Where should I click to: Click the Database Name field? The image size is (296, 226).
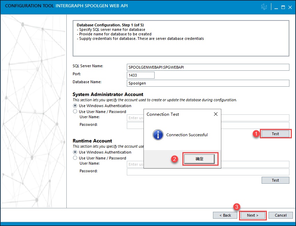208,83
